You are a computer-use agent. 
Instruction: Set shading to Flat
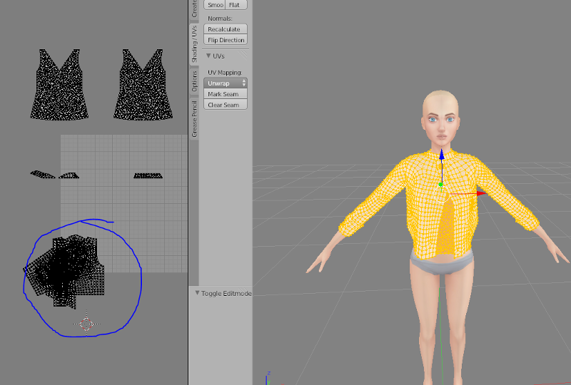point(236,5)
